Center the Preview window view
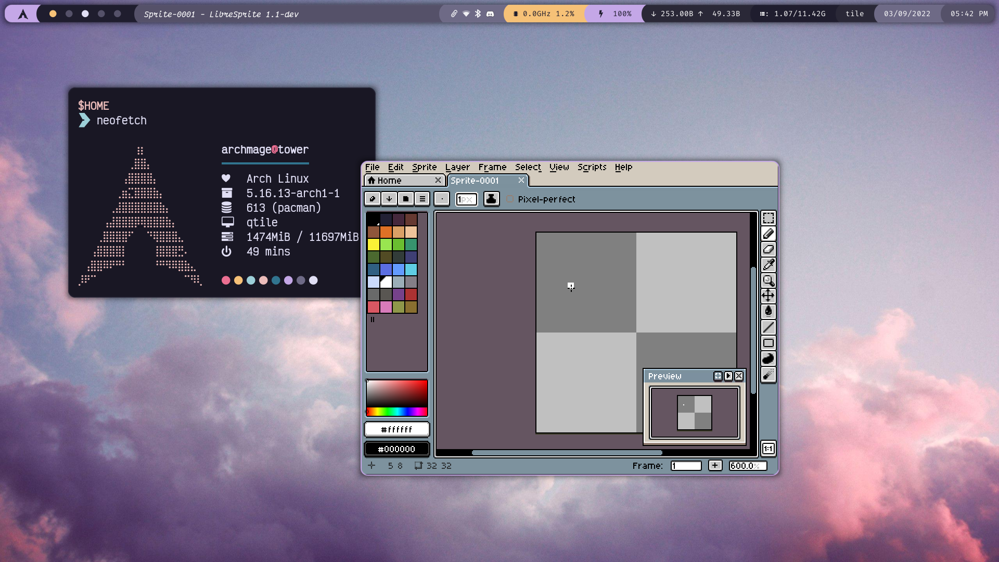This screenshot has height=562, width=999. point(718,376)
